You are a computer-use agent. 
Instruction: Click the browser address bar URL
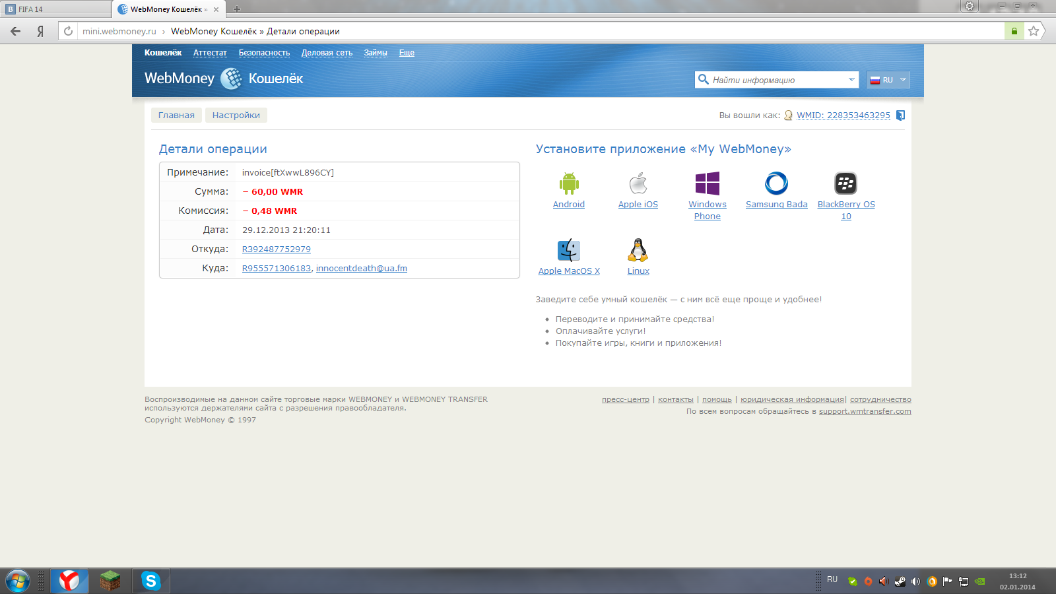(x=119, y=31)
